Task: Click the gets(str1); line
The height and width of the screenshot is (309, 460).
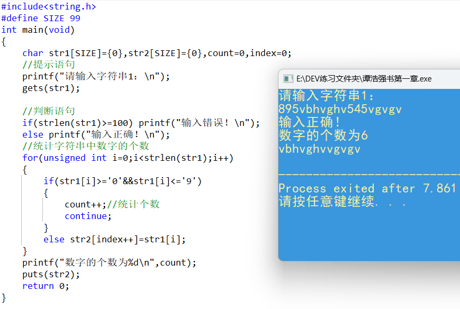Action: (x=51, y=88)
